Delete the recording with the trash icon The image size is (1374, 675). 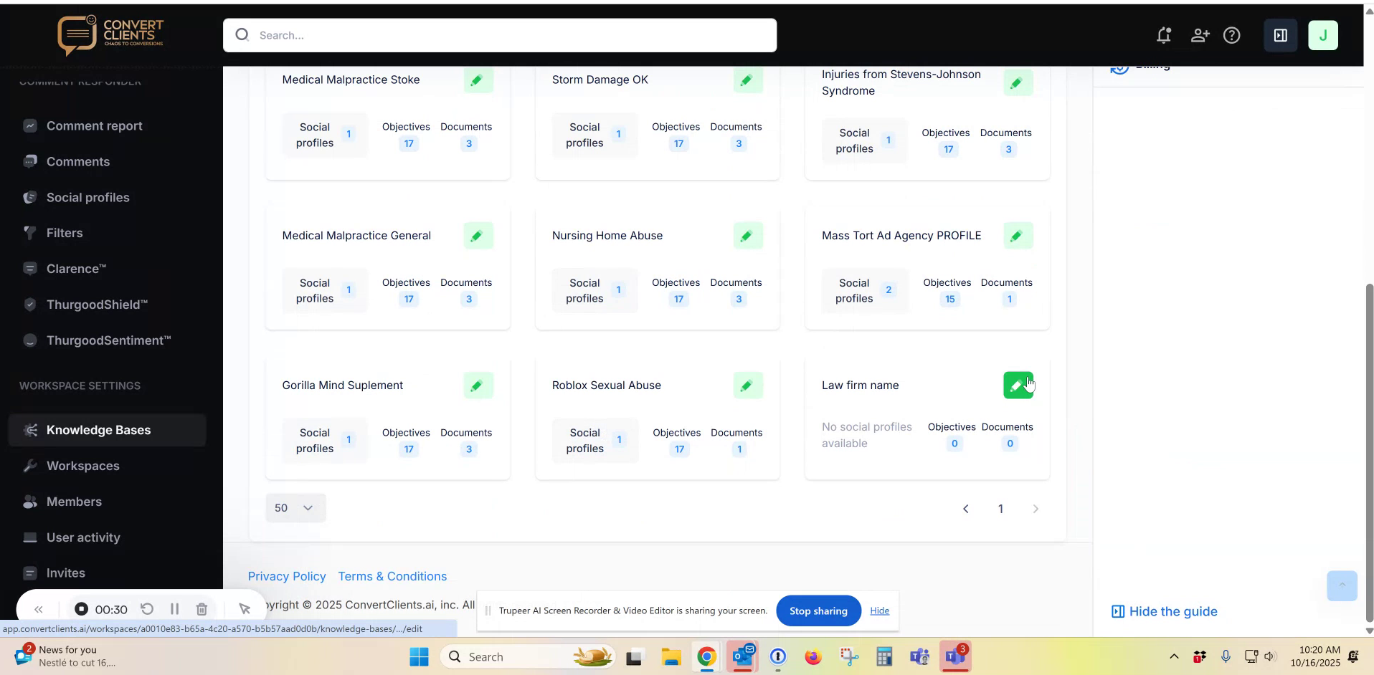(x=202, y=609)
